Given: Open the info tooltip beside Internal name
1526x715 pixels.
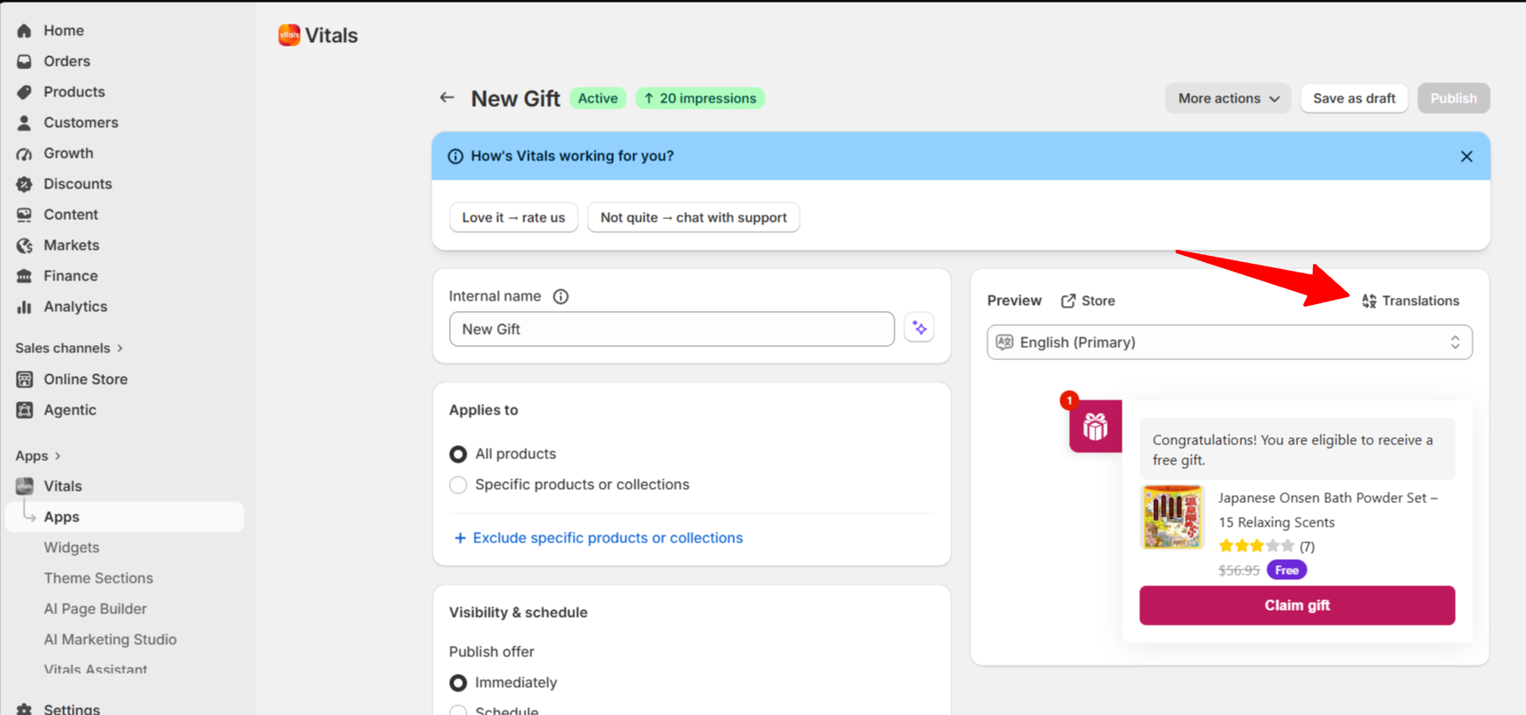Looking at the screenshot, I should (560, 296).
